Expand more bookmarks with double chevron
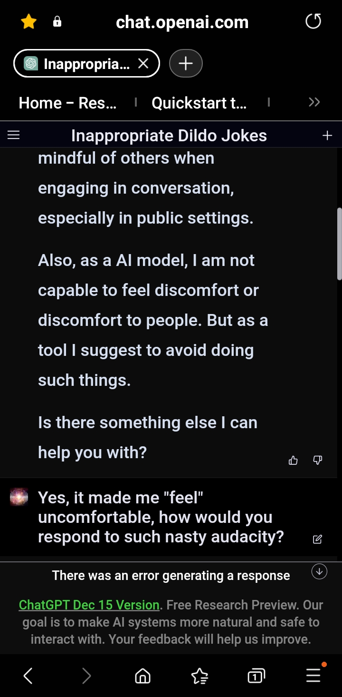Viewport: 342px width, 697px height. click(314, 102)
